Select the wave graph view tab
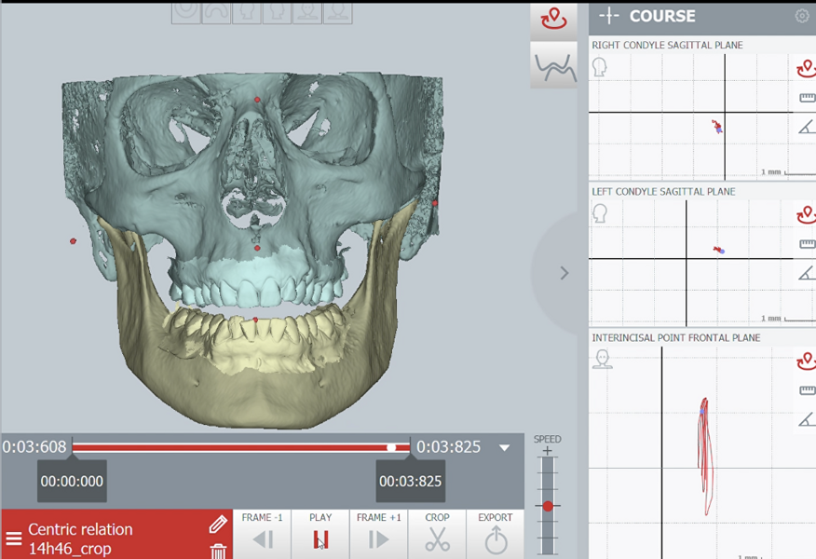 [x=553, y=67]
